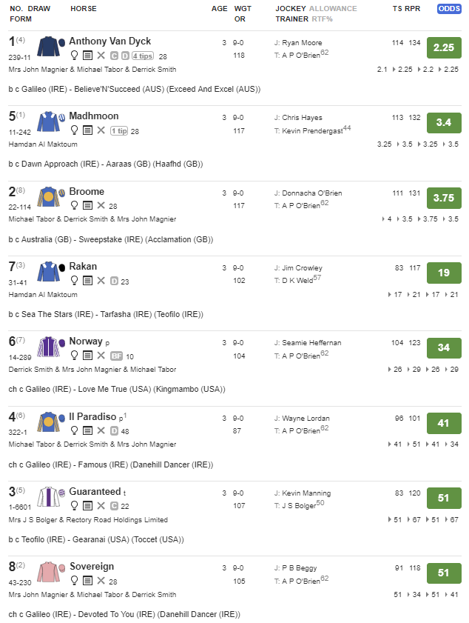Click Madhmoon's blue silk image
Screen dimensions: 469x623
[x=50, y=122]
